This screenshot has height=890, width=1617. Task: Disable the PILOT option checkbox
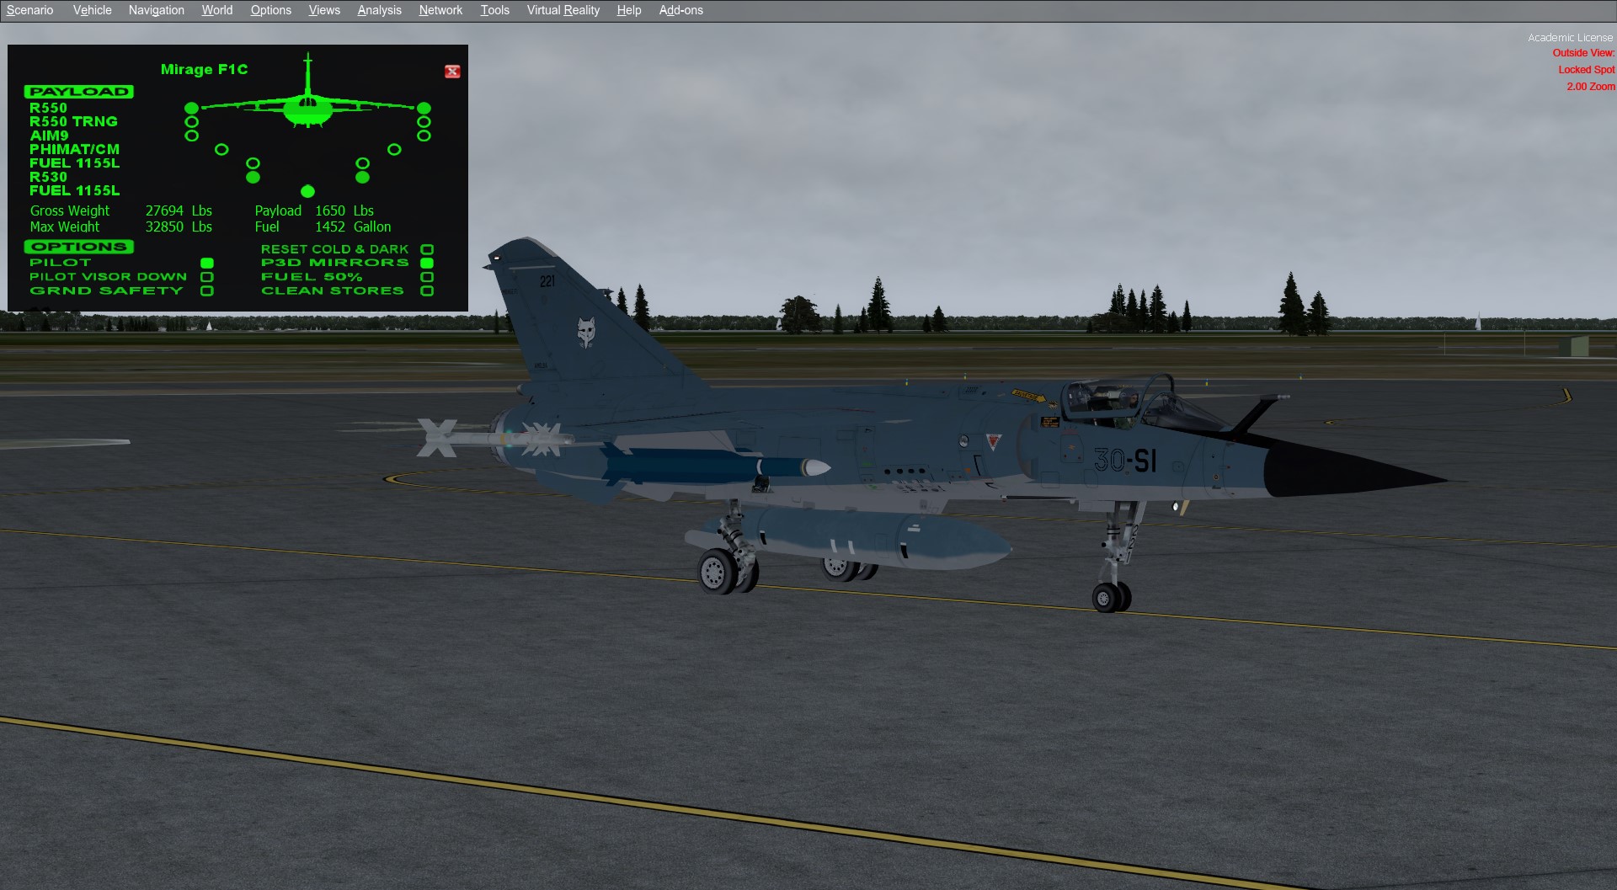[207, 263]
